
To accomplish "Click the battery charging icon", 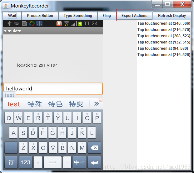I will 80,23.
